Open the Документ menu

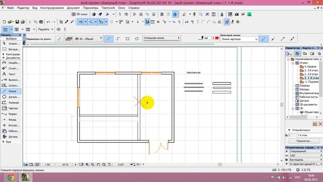click(x=73, y=8)
